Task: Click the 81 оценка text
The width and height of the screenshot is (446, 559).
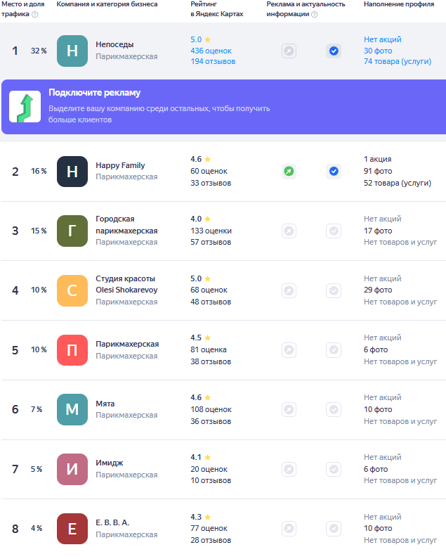Action: click(x=209, y=349)
